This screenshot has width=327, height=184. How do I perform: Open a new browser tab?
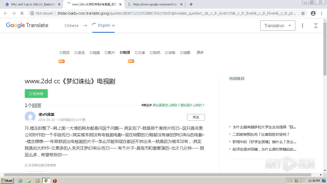191,4
